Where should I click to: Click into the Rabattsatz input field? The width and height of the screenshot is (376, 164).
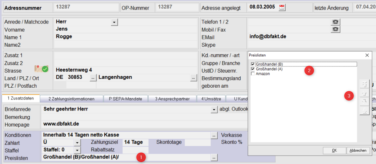[135, 150]
